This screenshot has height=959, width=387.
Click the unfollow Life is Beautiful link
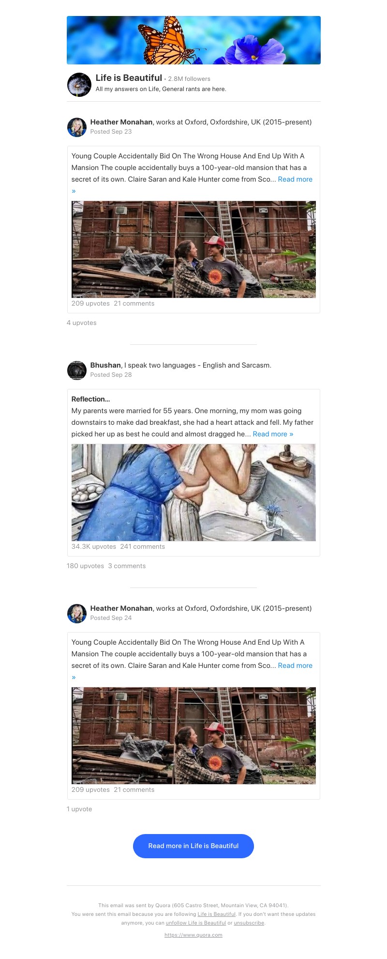(x=196, y=923)
